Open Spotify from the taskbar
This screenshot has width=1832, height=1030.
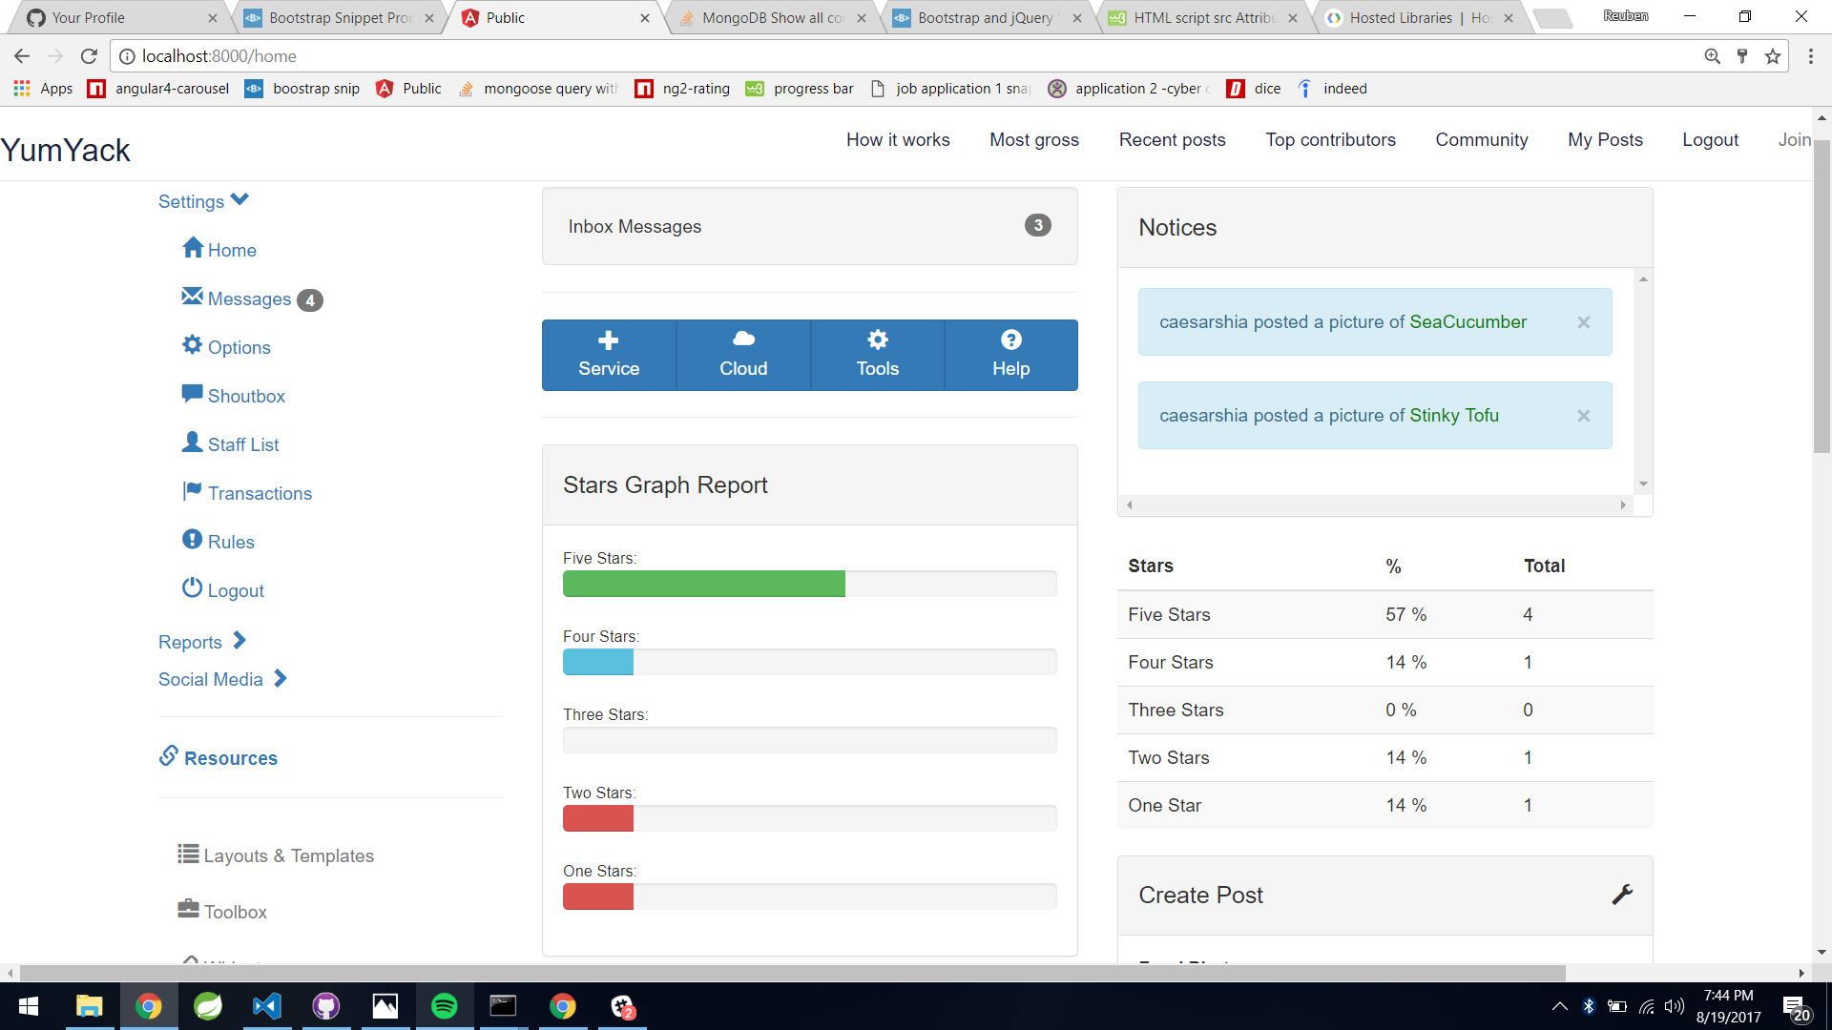[x=445, y=1006]
